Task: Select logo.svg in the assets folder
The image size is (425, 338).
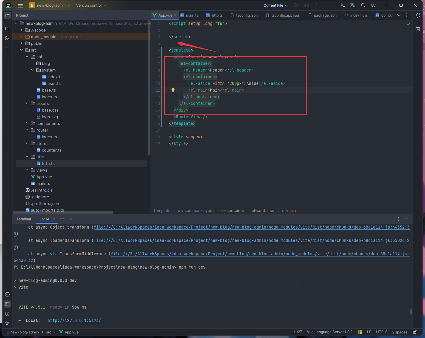Action: (50, 117)
